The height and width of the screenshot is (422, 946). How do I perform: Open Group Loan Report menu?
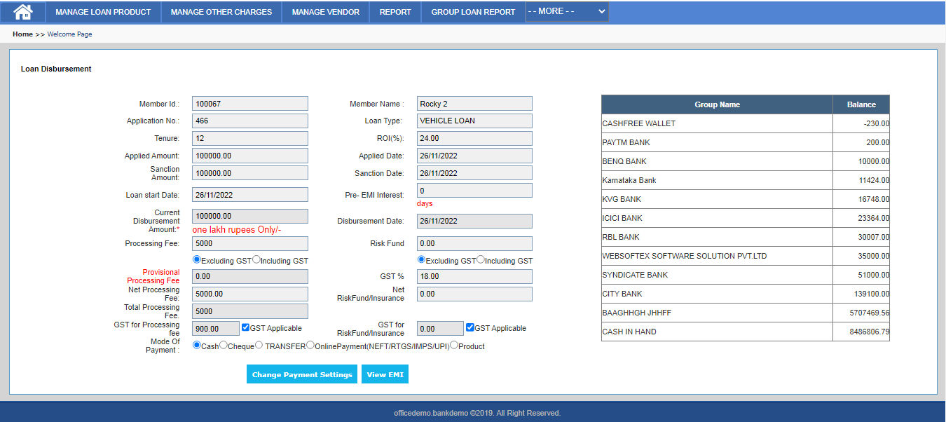[x=473, y=12]
